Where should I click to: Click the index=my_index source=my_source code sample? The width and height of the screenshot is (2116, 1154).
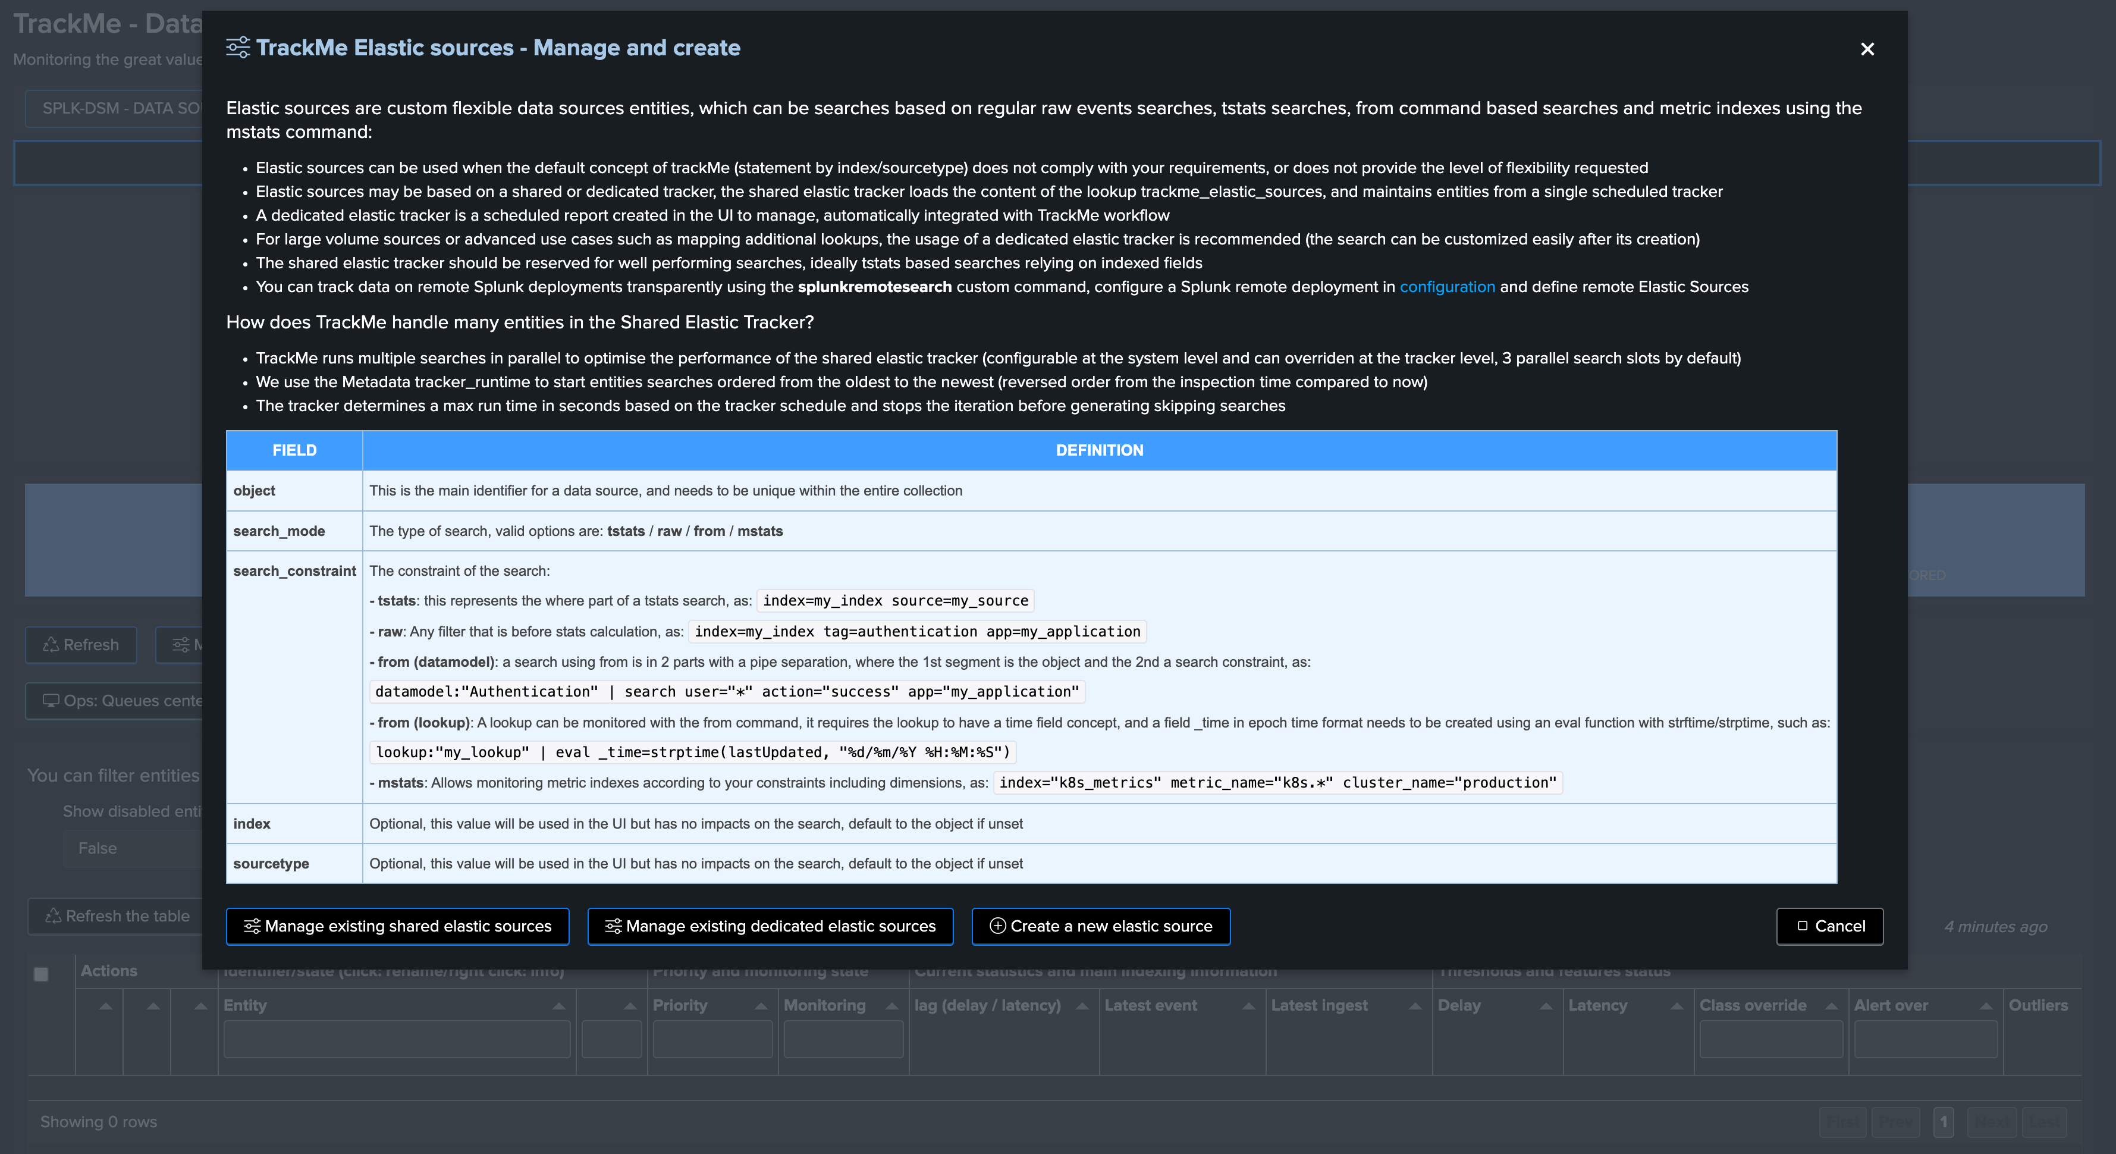[x=896, y=600]
